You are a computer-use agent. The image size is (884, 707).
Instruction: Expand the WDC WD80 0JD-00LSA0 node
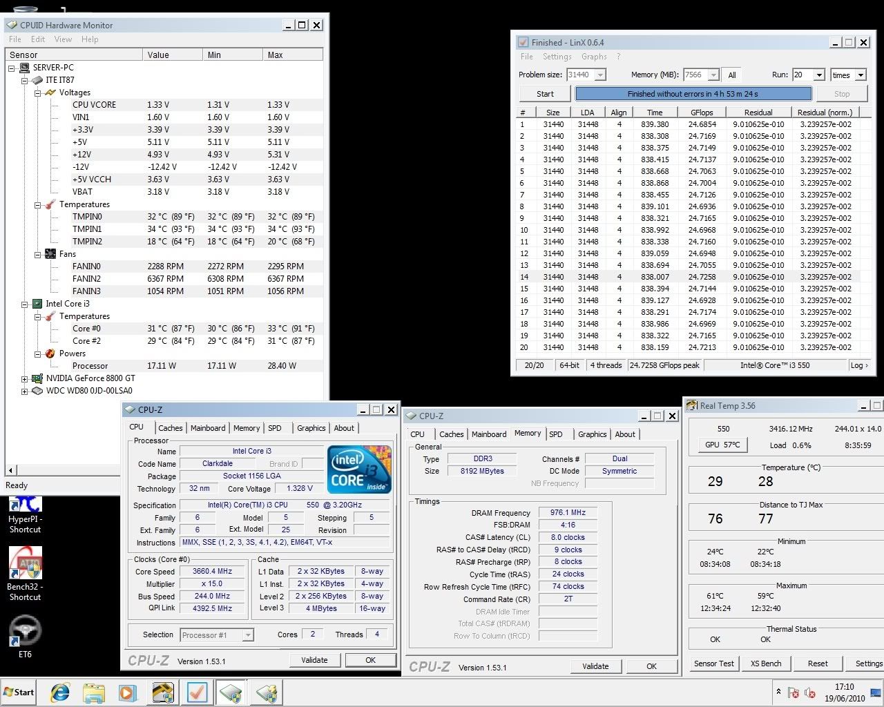pyautogui.click(x=25, y=391)
